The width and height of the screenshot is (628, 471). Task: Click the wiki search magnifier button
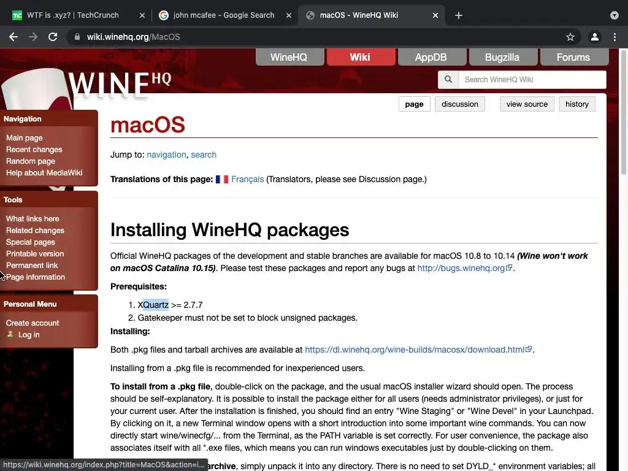[448, 79]
